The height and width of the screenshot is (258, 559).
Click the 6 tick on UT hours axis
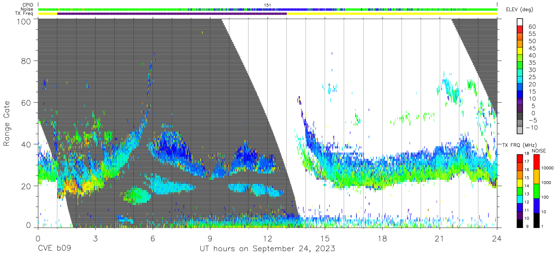152,238
